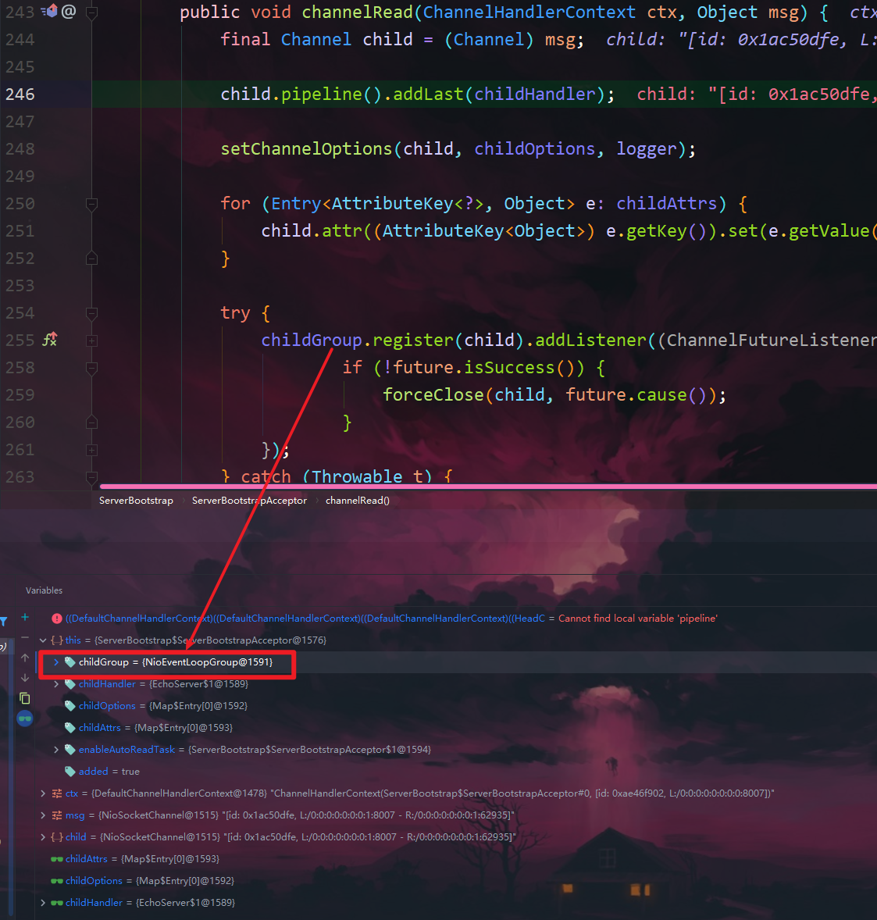This screenshot has height=920, width=877.
Task: Collapse the try block fold on line 254
Action: tap(91, 313)
